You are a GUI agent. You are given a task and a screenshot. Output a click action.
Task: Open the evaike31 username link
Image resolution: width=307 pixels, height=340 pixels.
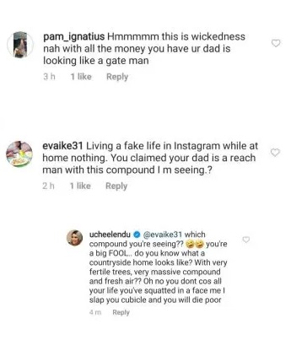(62, 146)
